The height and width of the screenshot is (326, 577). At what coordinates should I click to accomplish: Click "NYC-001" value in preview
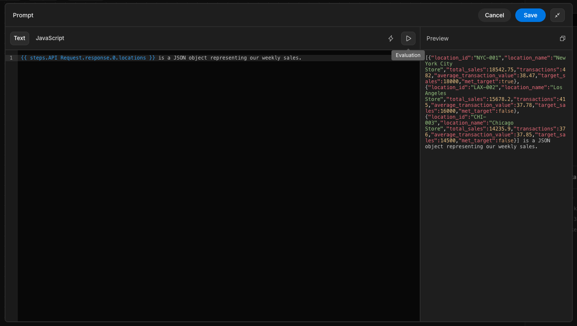click(x=487, y=58)
